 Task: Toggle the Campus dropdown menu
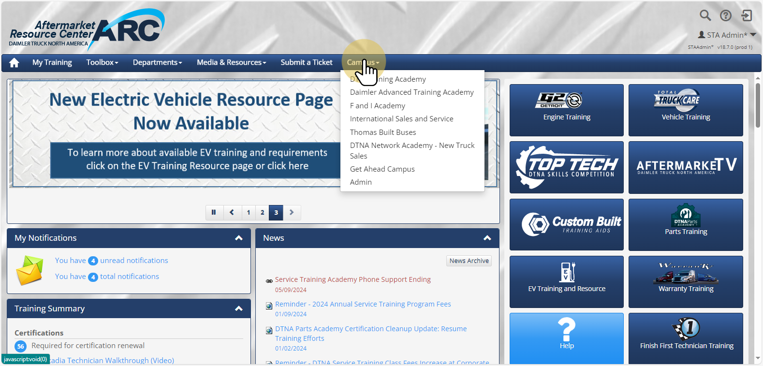(363, 62)
